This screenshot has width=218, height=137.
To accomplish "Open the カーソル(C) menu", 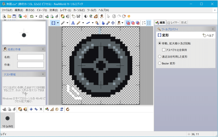I will point(79,10).
